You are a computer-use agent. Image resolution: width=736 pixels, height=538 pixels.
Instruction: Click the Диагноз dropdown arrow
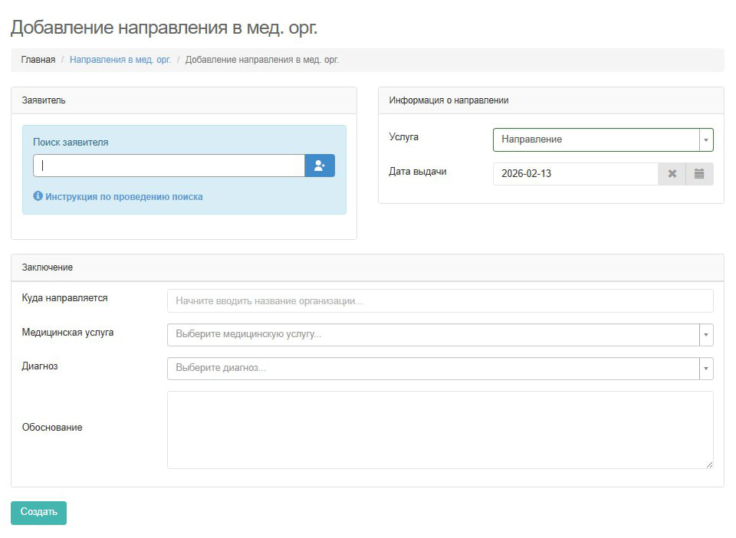pyautogui.click(x=705, y=369)
